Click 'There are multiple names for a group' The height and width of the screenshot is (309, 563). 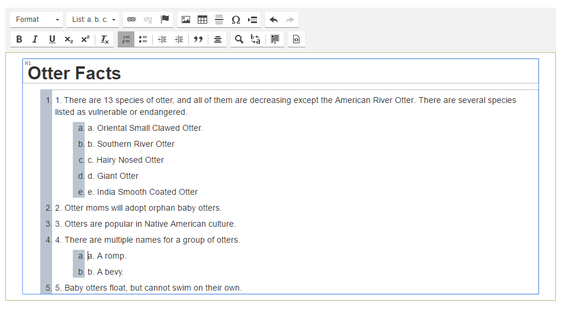(x=135, y=240)
